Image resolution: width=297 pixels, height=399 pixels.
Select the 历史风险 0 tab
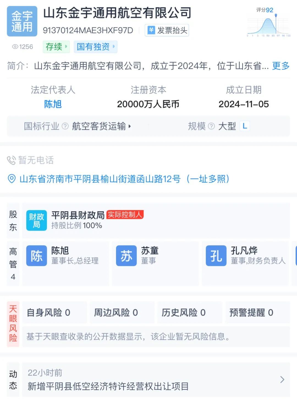(x=190, y=313)
